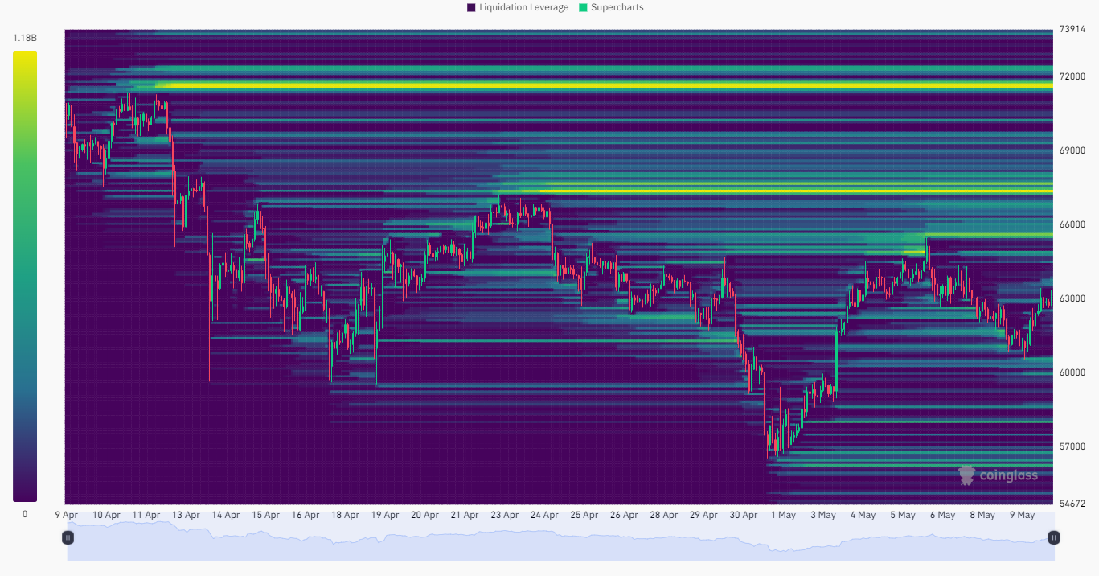Screen dimensions: 1099x576
Task: Click the 24 Apr date label
Action: click(x=544, y=515)
